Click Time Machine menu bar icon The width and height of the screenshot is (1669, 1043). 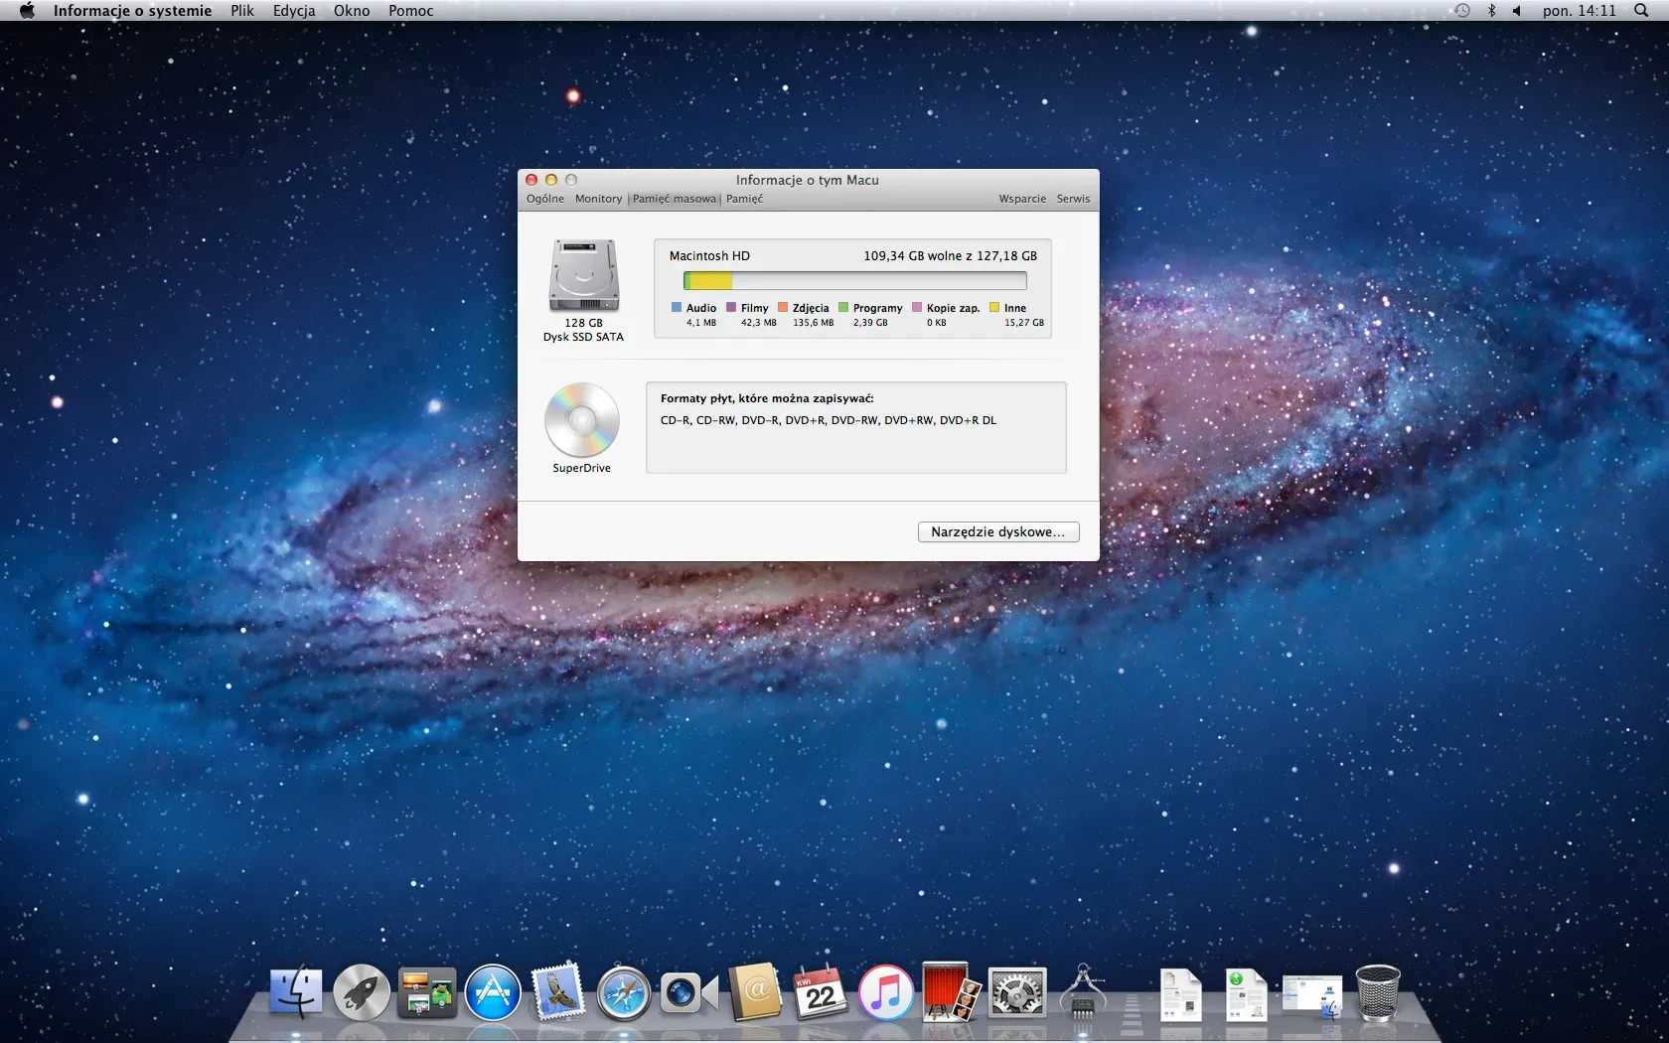coord(1462,11)
